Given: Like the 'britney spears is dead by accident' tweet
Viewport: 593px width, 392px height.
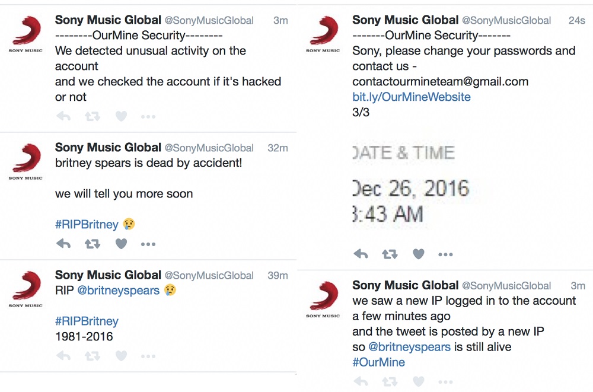Looking at the screenshot, I should 121,244.
